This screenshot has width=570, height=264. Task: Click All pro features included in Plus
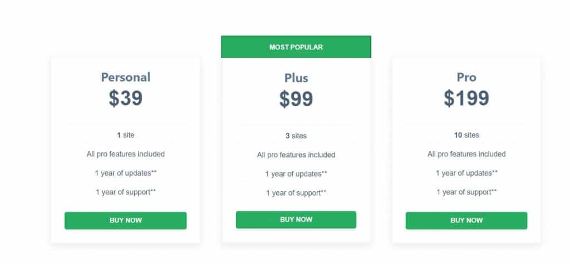[x=296, y=155]
